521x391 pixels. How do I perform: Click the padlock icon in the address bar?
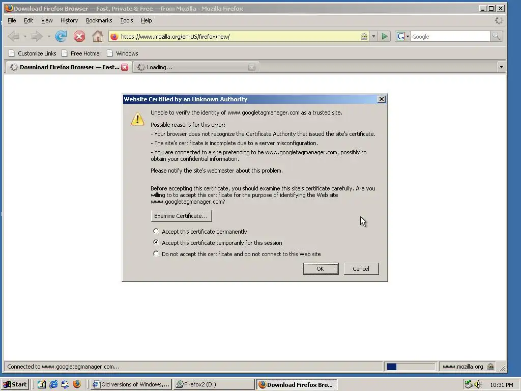[x=364, y=36]
